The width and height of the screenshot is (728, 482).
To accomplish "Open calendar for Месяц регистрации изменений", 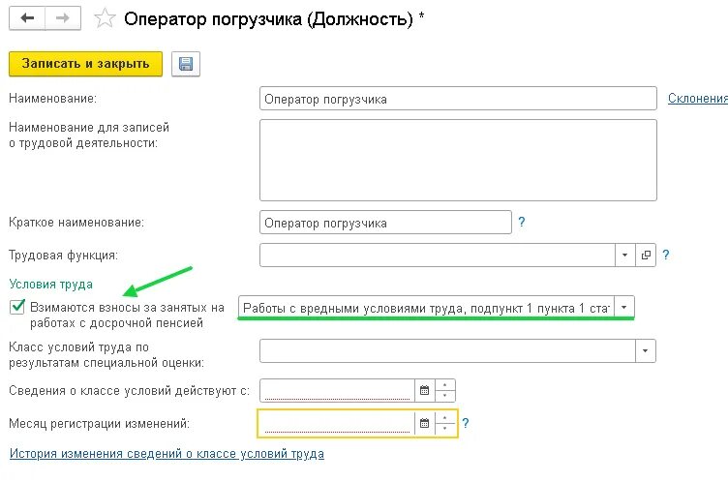I will coord(424,424).
